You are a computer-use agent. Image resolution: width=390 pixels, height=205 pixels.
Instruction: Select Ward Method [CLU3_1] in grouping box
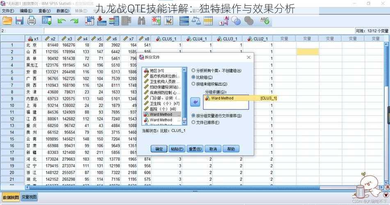pos(240,98)
